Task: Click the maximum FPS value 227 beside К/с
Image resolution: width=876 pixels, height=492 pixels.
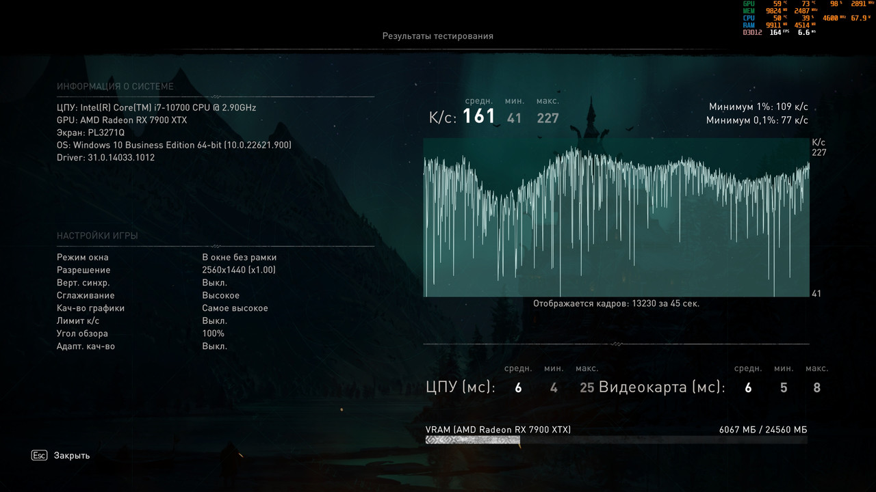Action: [547, 118]
